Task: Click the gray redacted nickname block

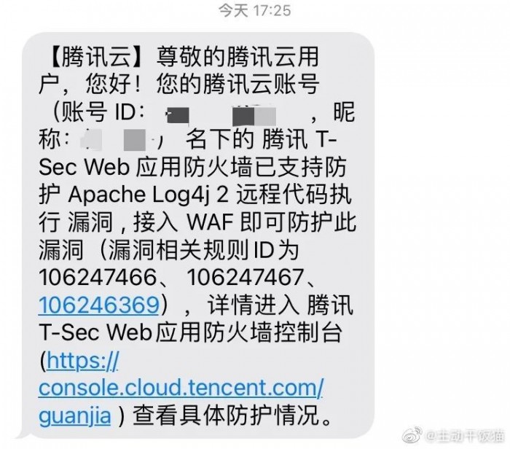Action: [x=135, y=140]
